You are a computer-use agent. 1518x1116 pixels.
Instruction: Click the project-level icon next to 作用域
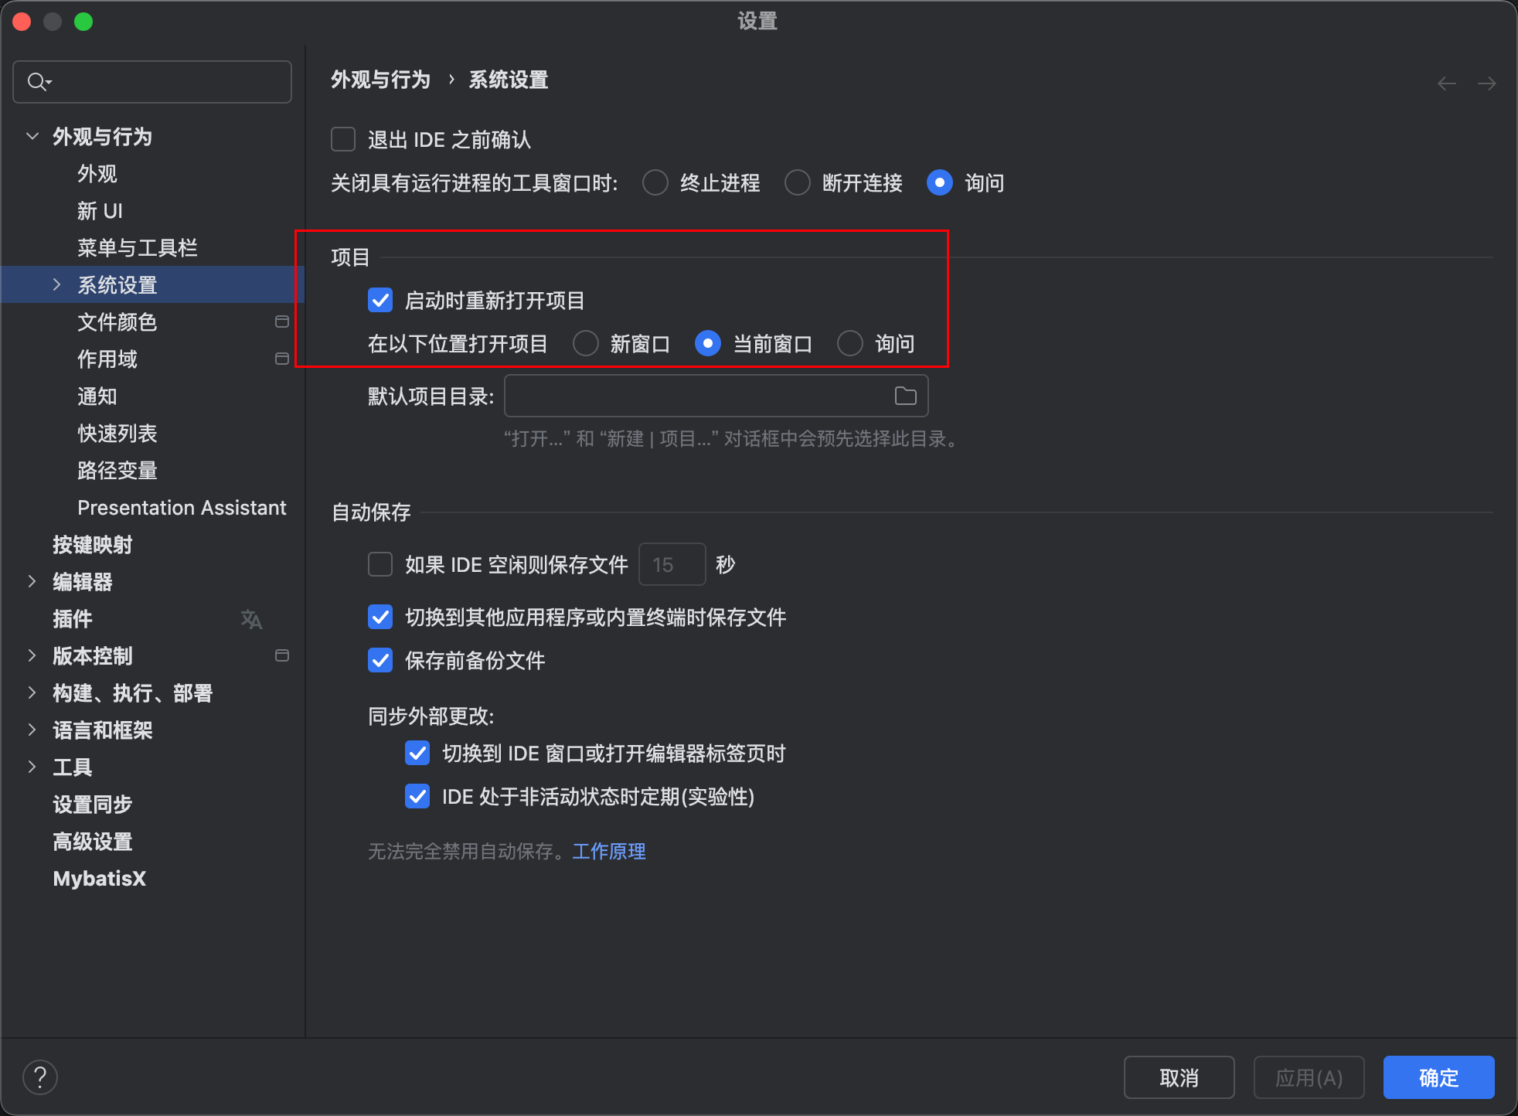pyautogui.click(x=282, y=359)
